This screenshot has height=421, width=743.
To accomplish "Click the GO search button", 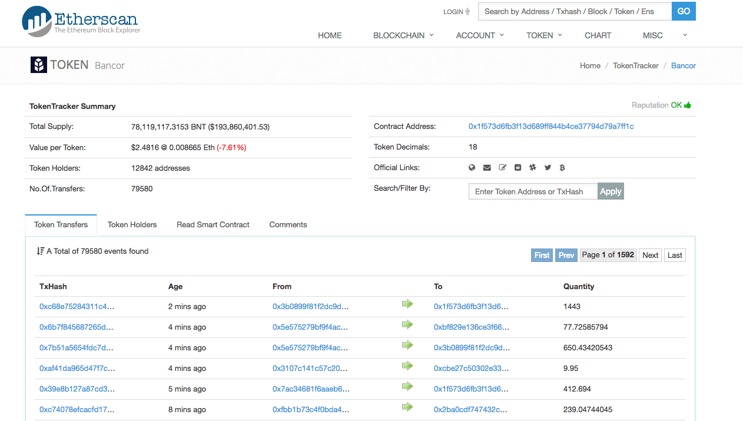I will tap(684, 11).
